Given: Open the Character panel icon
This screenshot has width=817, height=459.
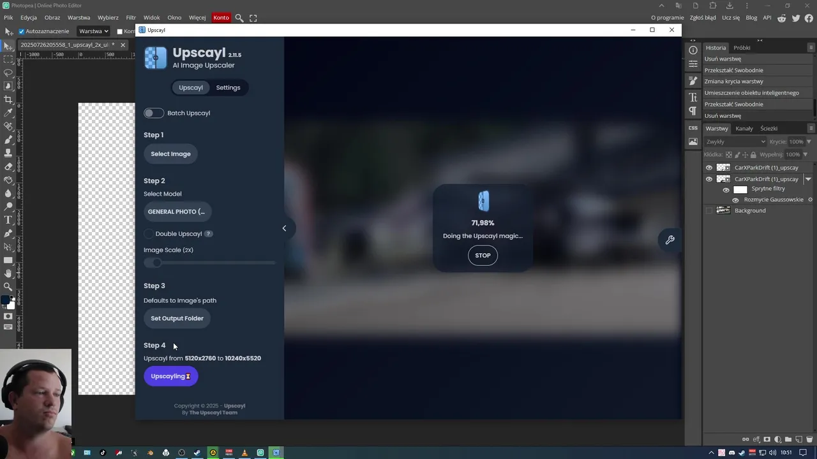Looking at the screenshot, I should pyautogui.click(x=693, y=98).
